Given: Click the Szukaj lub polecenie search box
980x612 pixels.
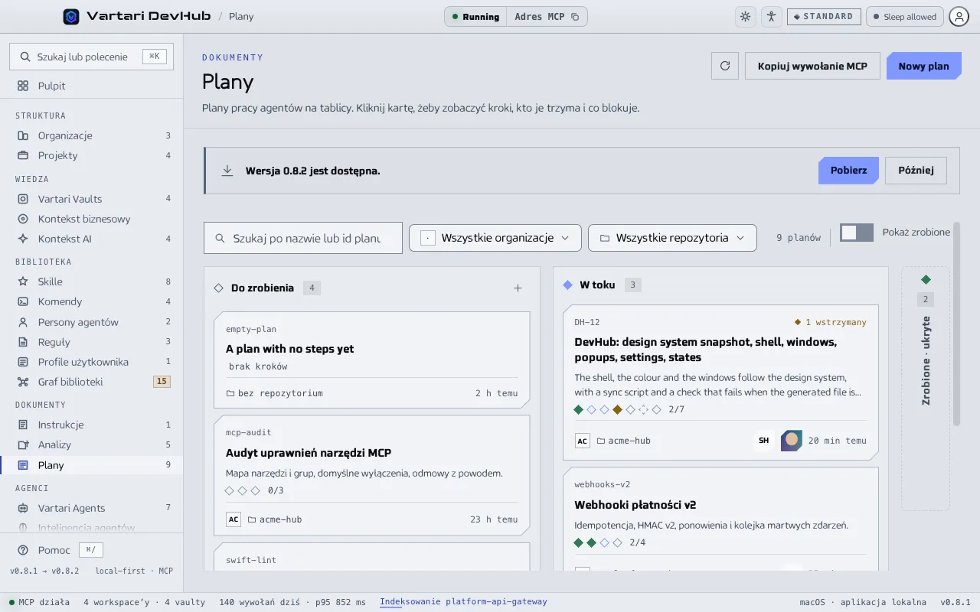Looking at the screenshot, I should 92,56.
